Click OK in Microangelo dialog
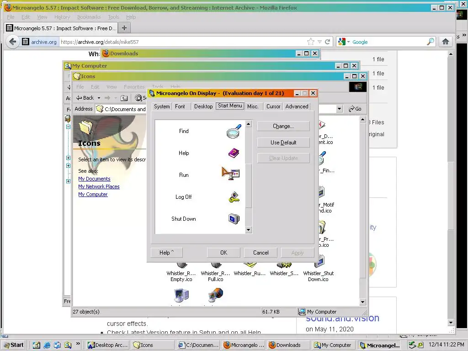 [223, 253]
